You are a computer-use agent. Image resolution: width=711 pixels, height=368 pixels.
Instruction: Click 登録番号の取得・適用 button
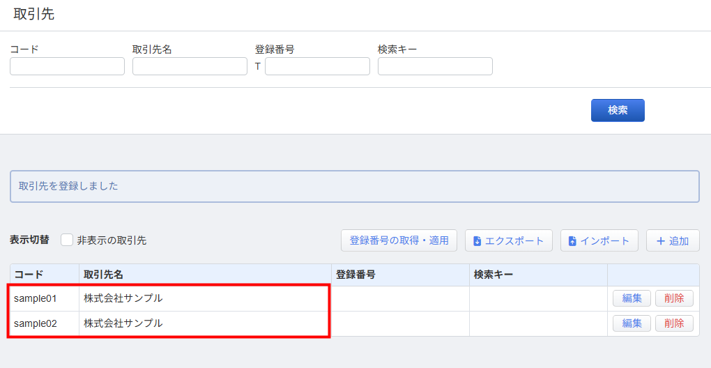399,240
